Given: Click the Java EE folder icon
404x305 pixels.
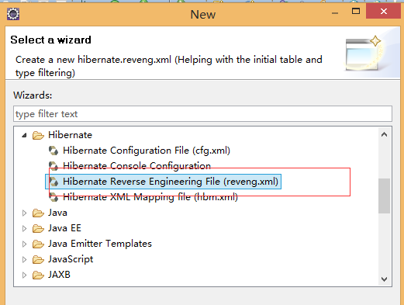Looking at the screenshot, I should click(38, 228).
